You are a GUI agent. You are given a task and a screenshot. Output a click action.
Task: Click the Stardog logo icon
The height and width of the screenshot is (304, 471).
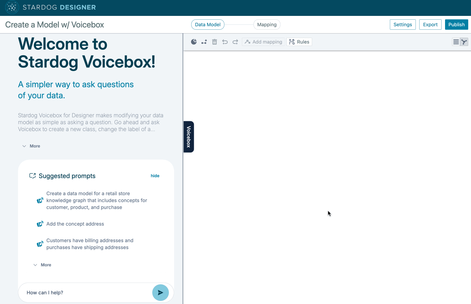[12, 7]
